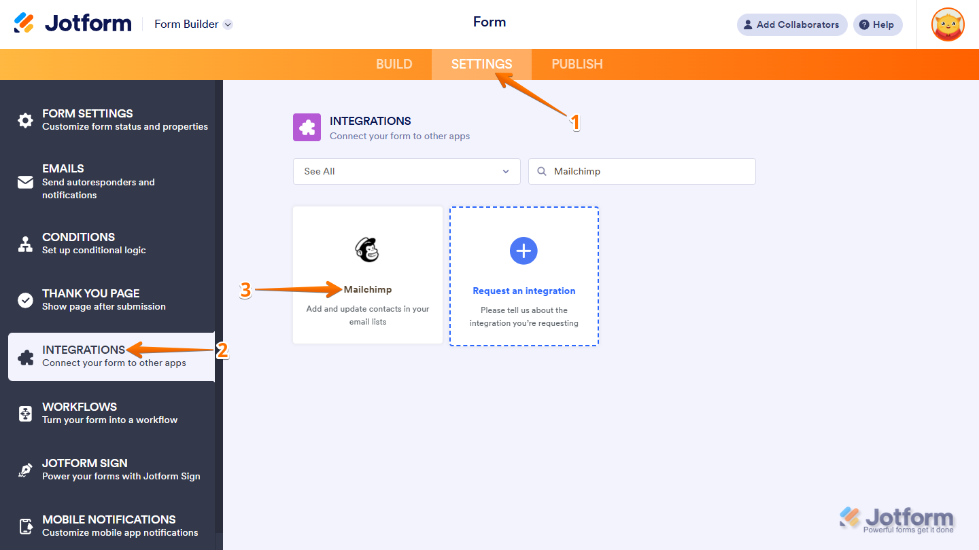979x550 pixels.
Task: Select the Emails envelope icon in sidebar
Action: [25, 182]
